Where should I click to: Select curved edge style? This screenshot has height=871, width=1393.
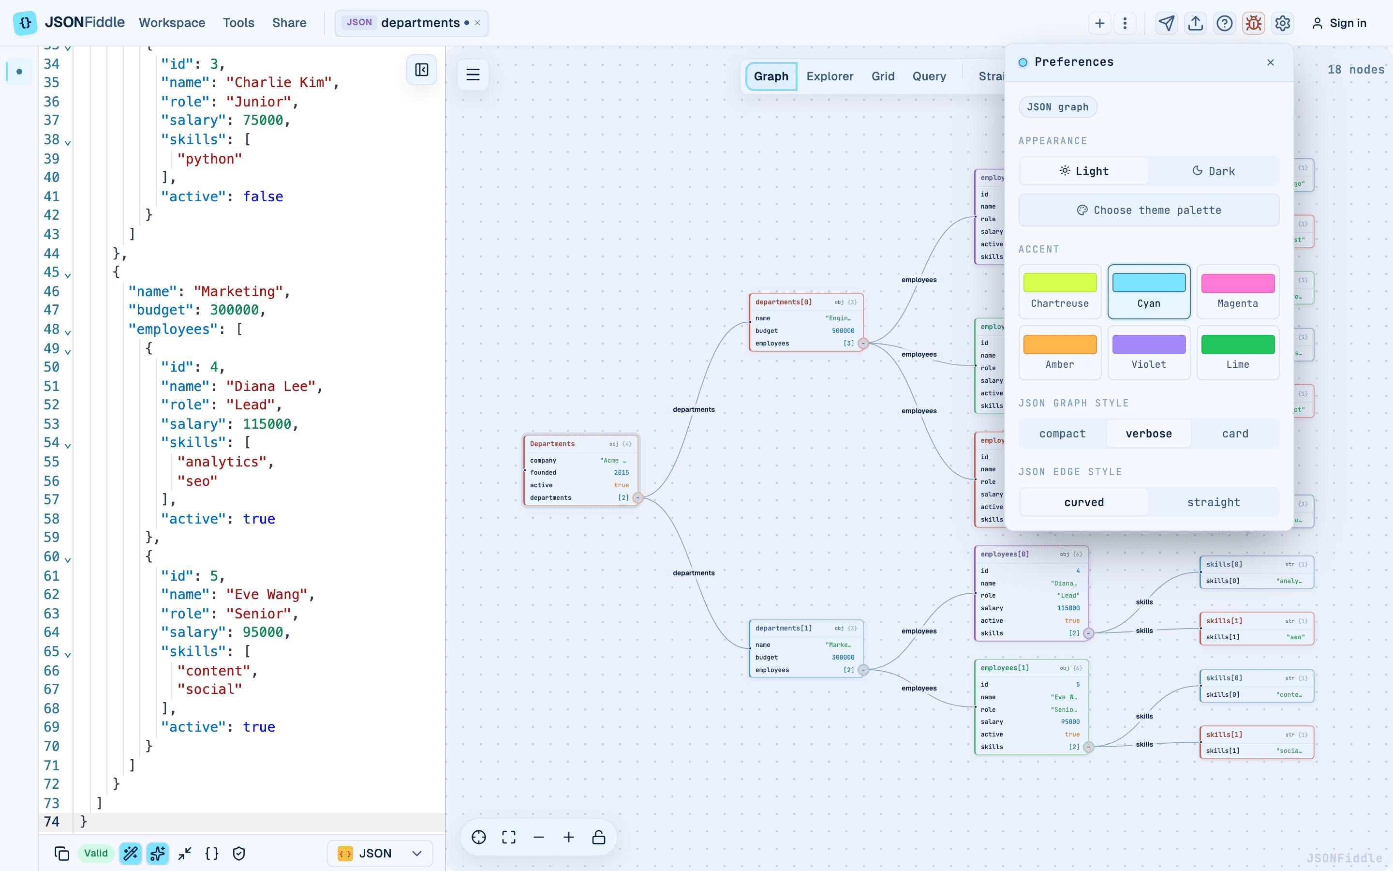pos(1084,502)
